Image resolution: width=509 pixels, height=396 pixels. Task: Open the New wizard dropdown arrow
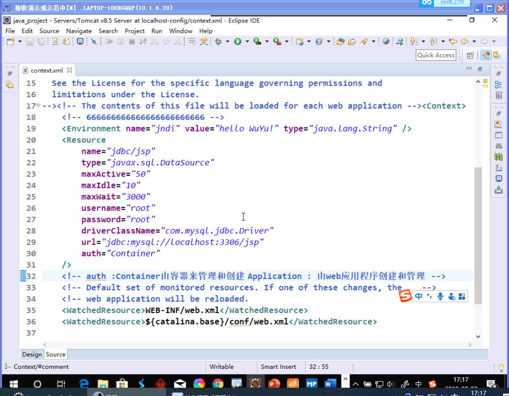(20, 41)
